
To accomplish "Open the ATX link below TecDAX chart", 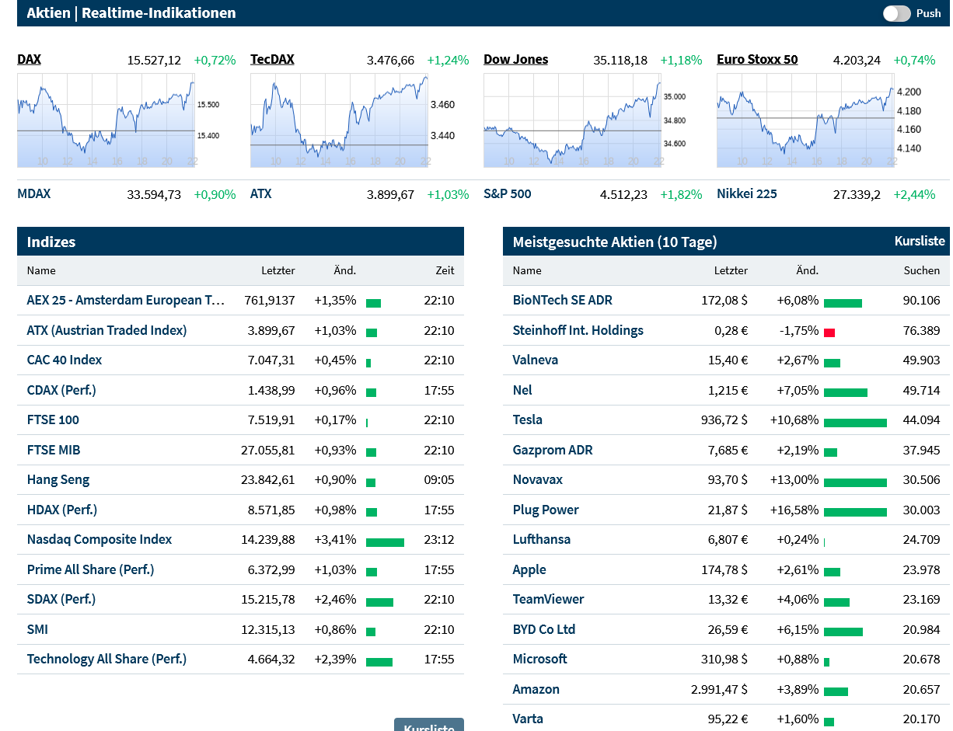I will coord(260,194).
